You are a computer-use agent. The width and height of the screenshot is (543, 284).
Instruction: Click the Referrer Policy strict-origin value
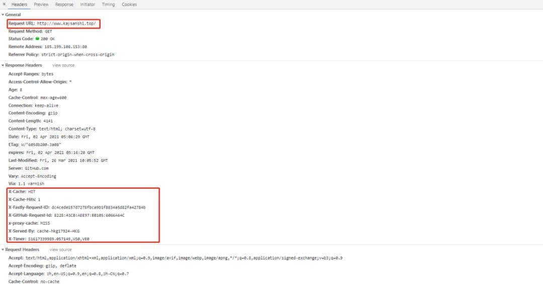pos(77,55)
